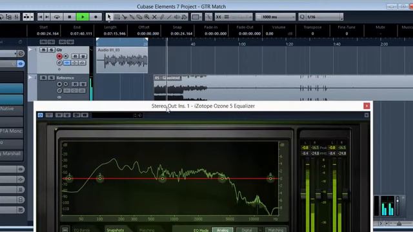Screen dimensions: 413x232
Task: Open the Snapshots tab in Ozone
Action: [115, 230]
